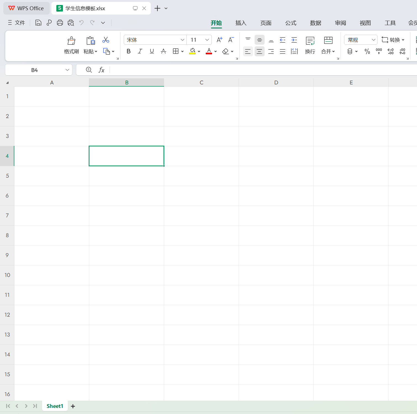417x414 pixels.
Task: Open the Page (页面) ribbon tab
Action: pos(266,23)
